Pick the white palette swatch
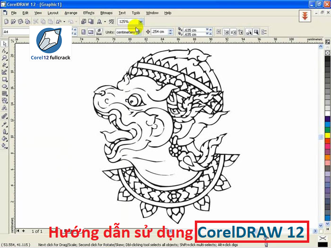Screen dimensions: 331x248 (x=327, y=113)
